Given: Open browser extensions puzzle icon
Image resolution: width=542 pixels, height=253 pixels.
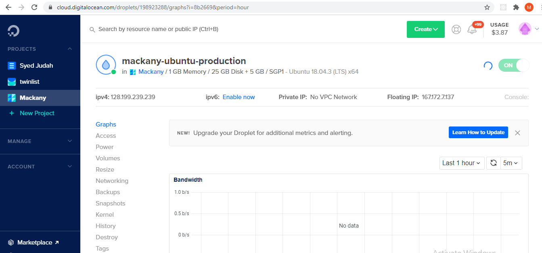Looking at the screenshot, I should pyautogui.click(x=516, y=7).
